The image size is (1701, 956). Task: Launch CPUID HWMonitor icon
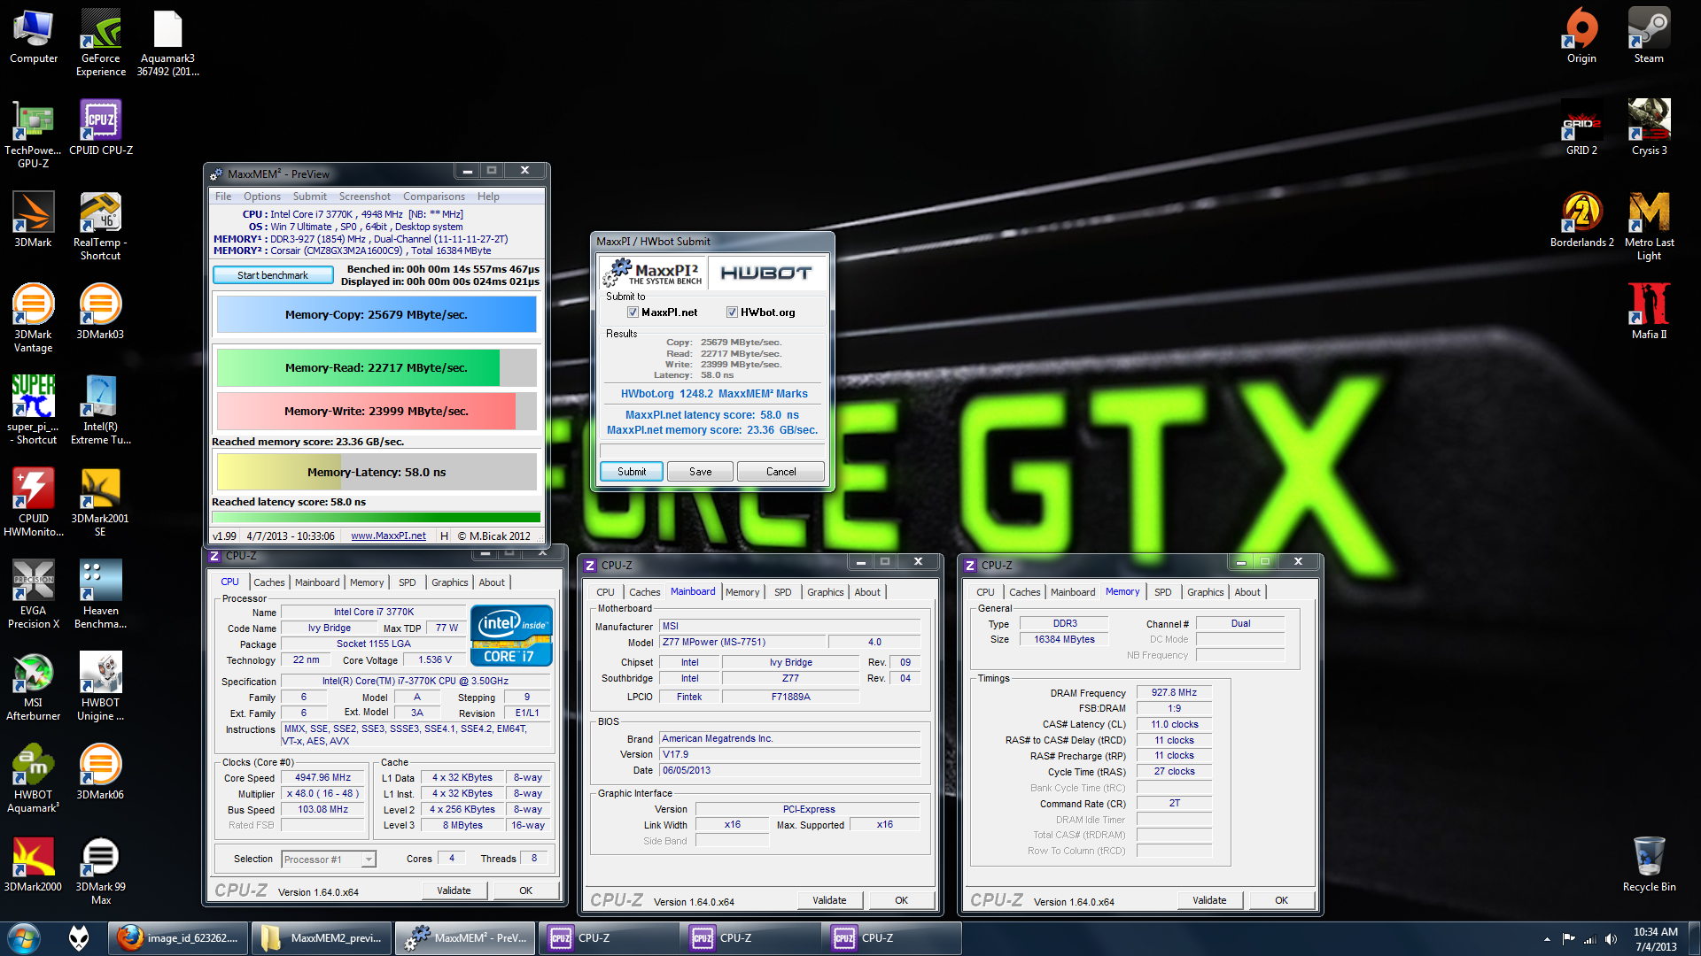34,502
